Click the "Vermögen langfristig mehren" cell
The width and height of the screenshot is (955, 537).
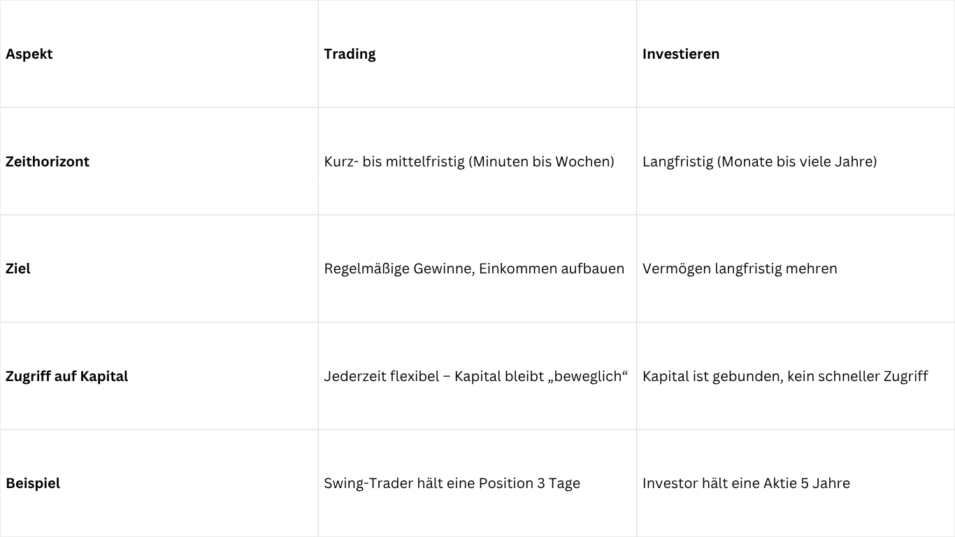click(740, 268)
